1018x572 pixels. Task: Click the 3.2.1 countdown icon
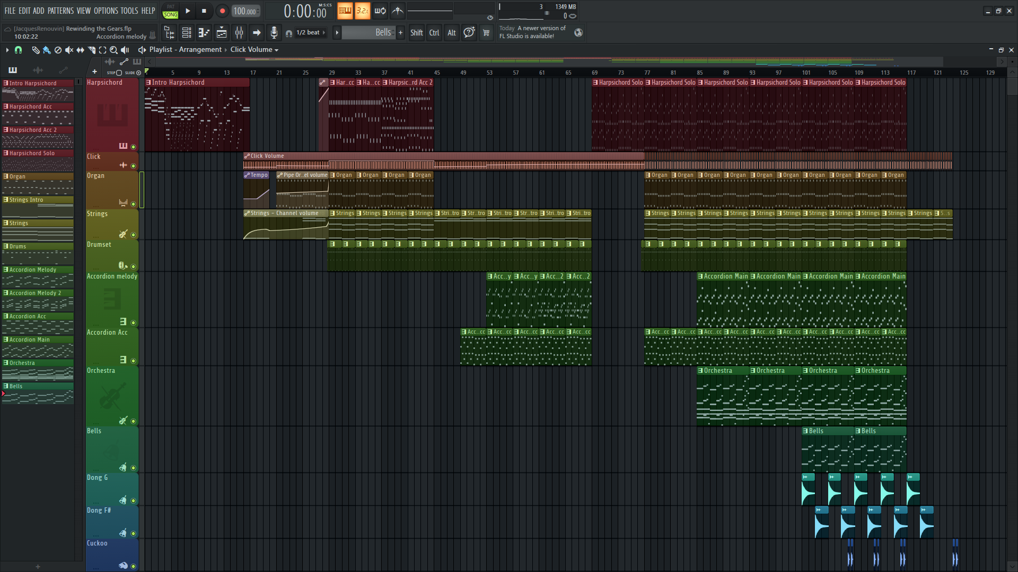pyautogui.click(x=363, y=11)
